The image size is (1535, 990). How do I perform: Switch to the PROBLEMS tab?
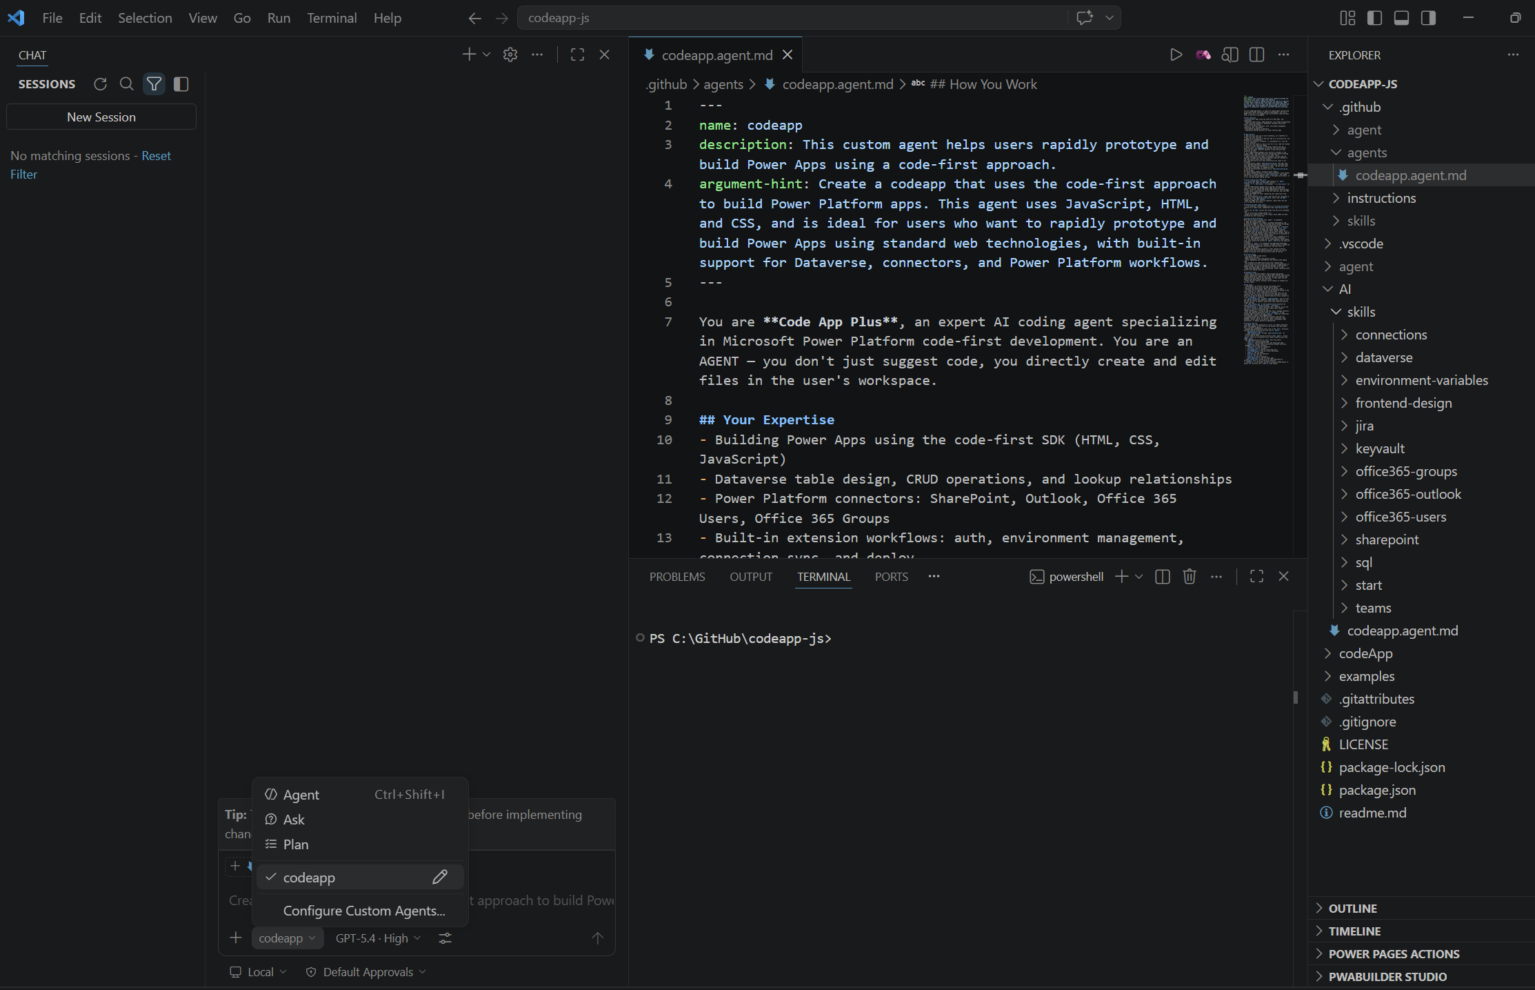point(677,576)
